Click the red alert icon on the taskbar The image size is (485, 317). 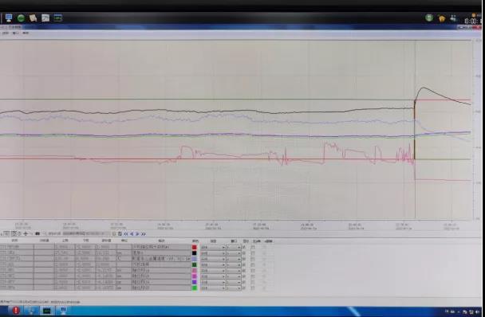pyautogui.click(x=15, y=310)
